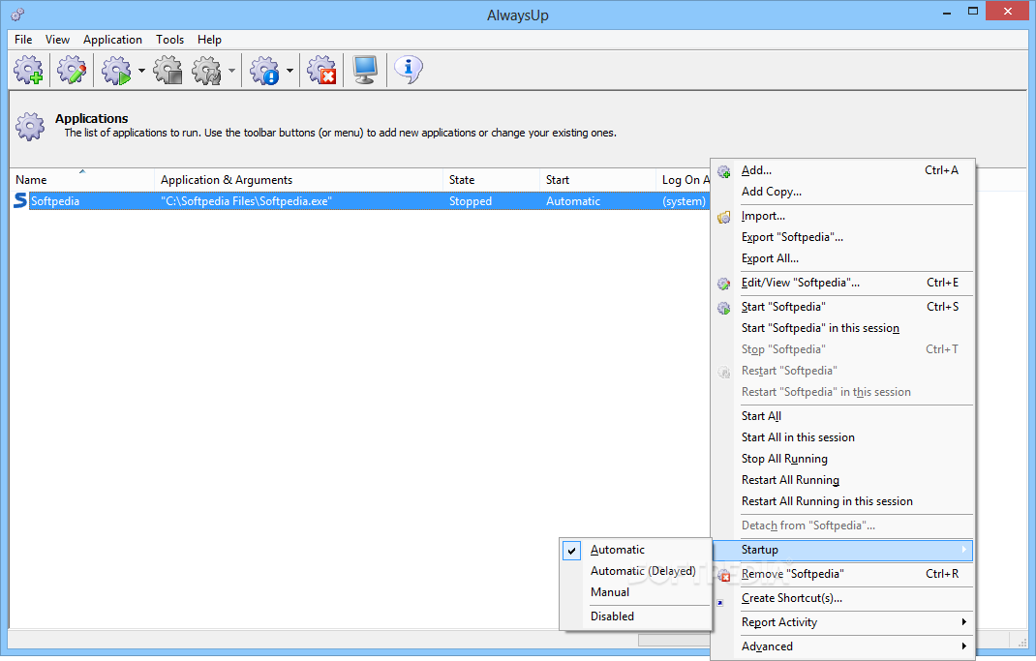
Task: Choose Edit/View "Softpedia"... menu entry
Action: pyautogui.click(x=842, y=283)
